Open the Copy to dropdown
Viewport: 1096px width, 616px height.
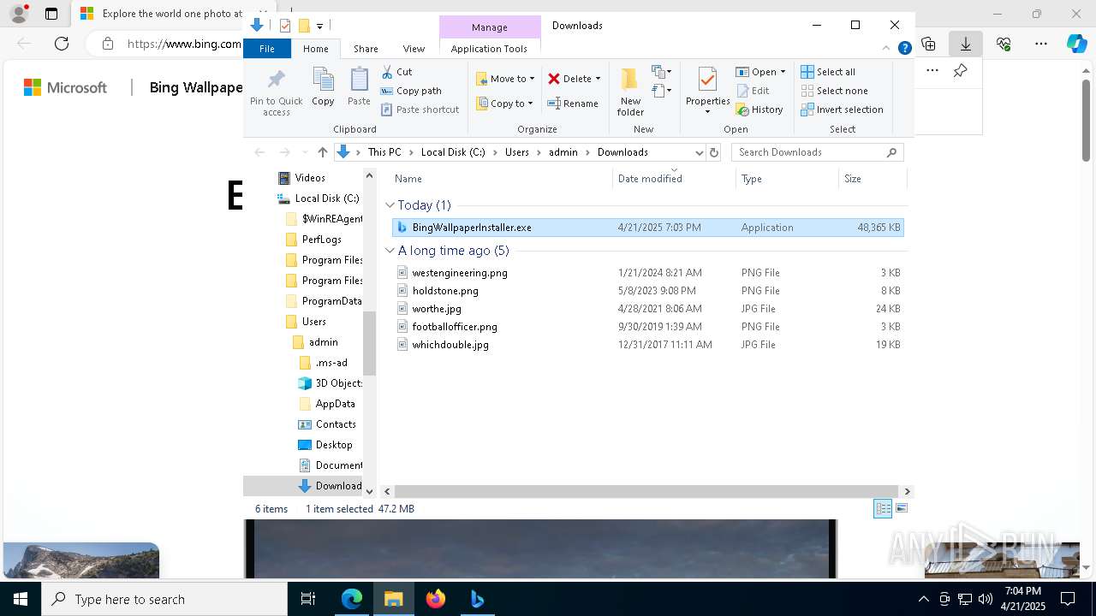click(x=505, y=104)
